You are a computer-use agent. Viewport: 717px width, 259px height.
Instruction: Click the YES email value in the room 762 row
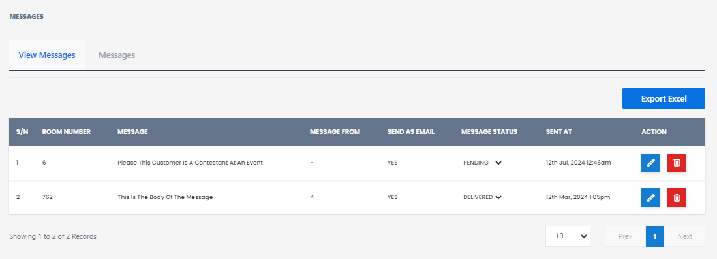pyautogui.click(x=392, y=197)
